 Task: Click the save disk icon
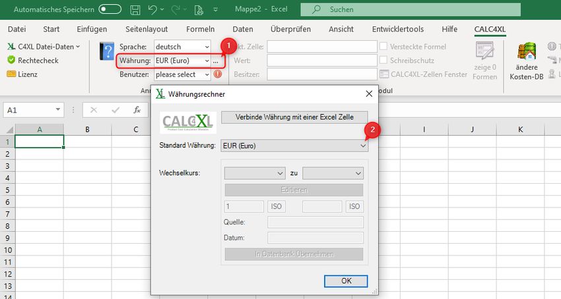(135, 10)
